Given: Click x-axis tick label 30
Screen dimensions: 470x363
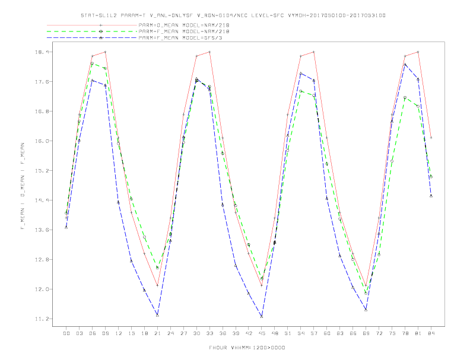Looking at the screenshot, I should click(x=196, y=333).
